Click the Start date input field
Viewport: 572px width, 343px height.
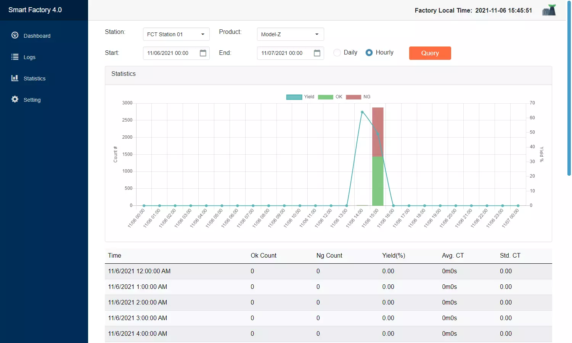(170, 53)
